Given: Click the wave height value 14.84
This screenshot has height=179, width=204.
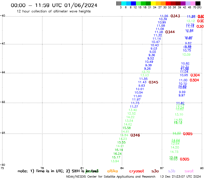Looking at the screenshot, I should 124,135.
